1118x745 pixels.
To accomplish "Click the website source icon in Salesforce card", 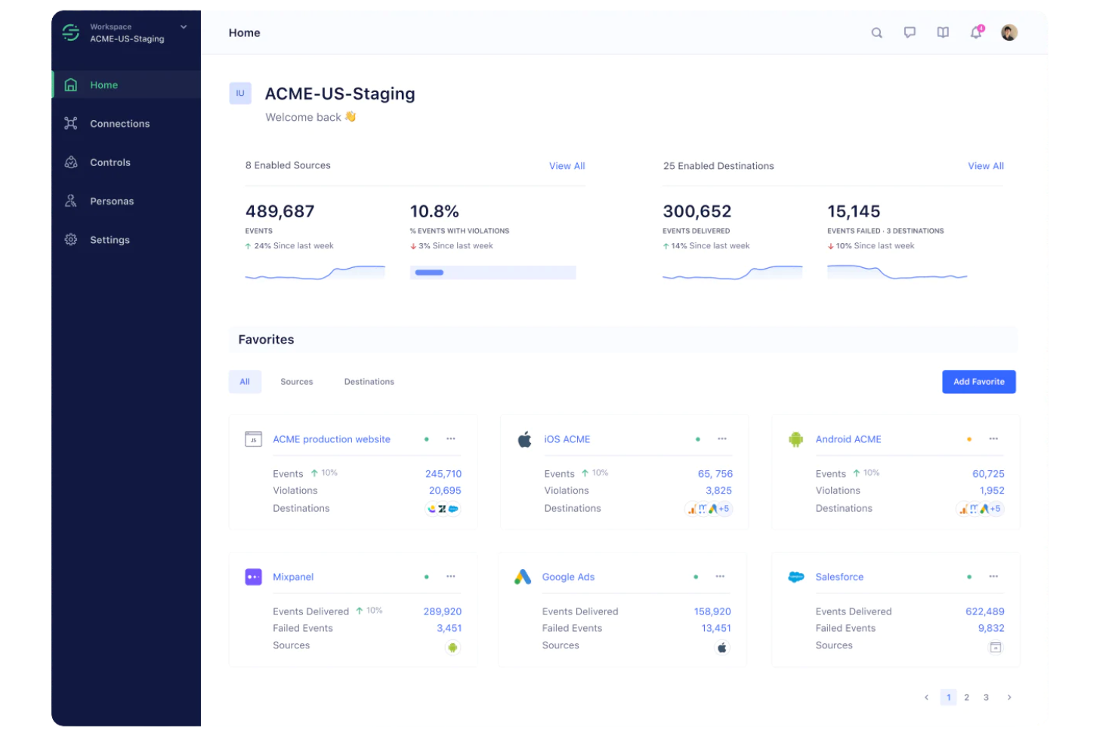I will pos(996,648).
